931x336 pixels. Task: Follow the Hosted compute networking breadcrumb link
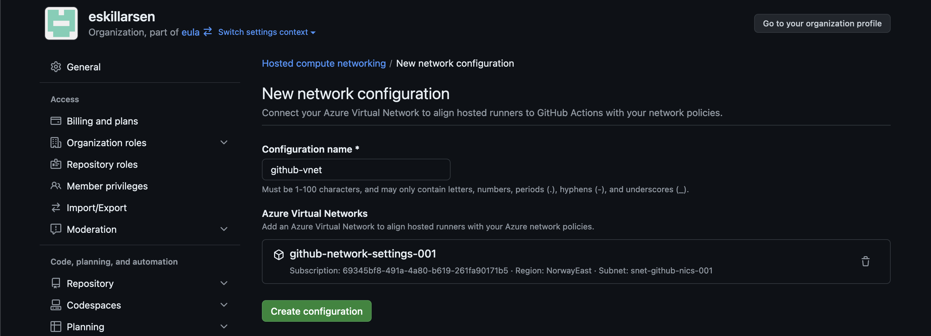(324, 63)
